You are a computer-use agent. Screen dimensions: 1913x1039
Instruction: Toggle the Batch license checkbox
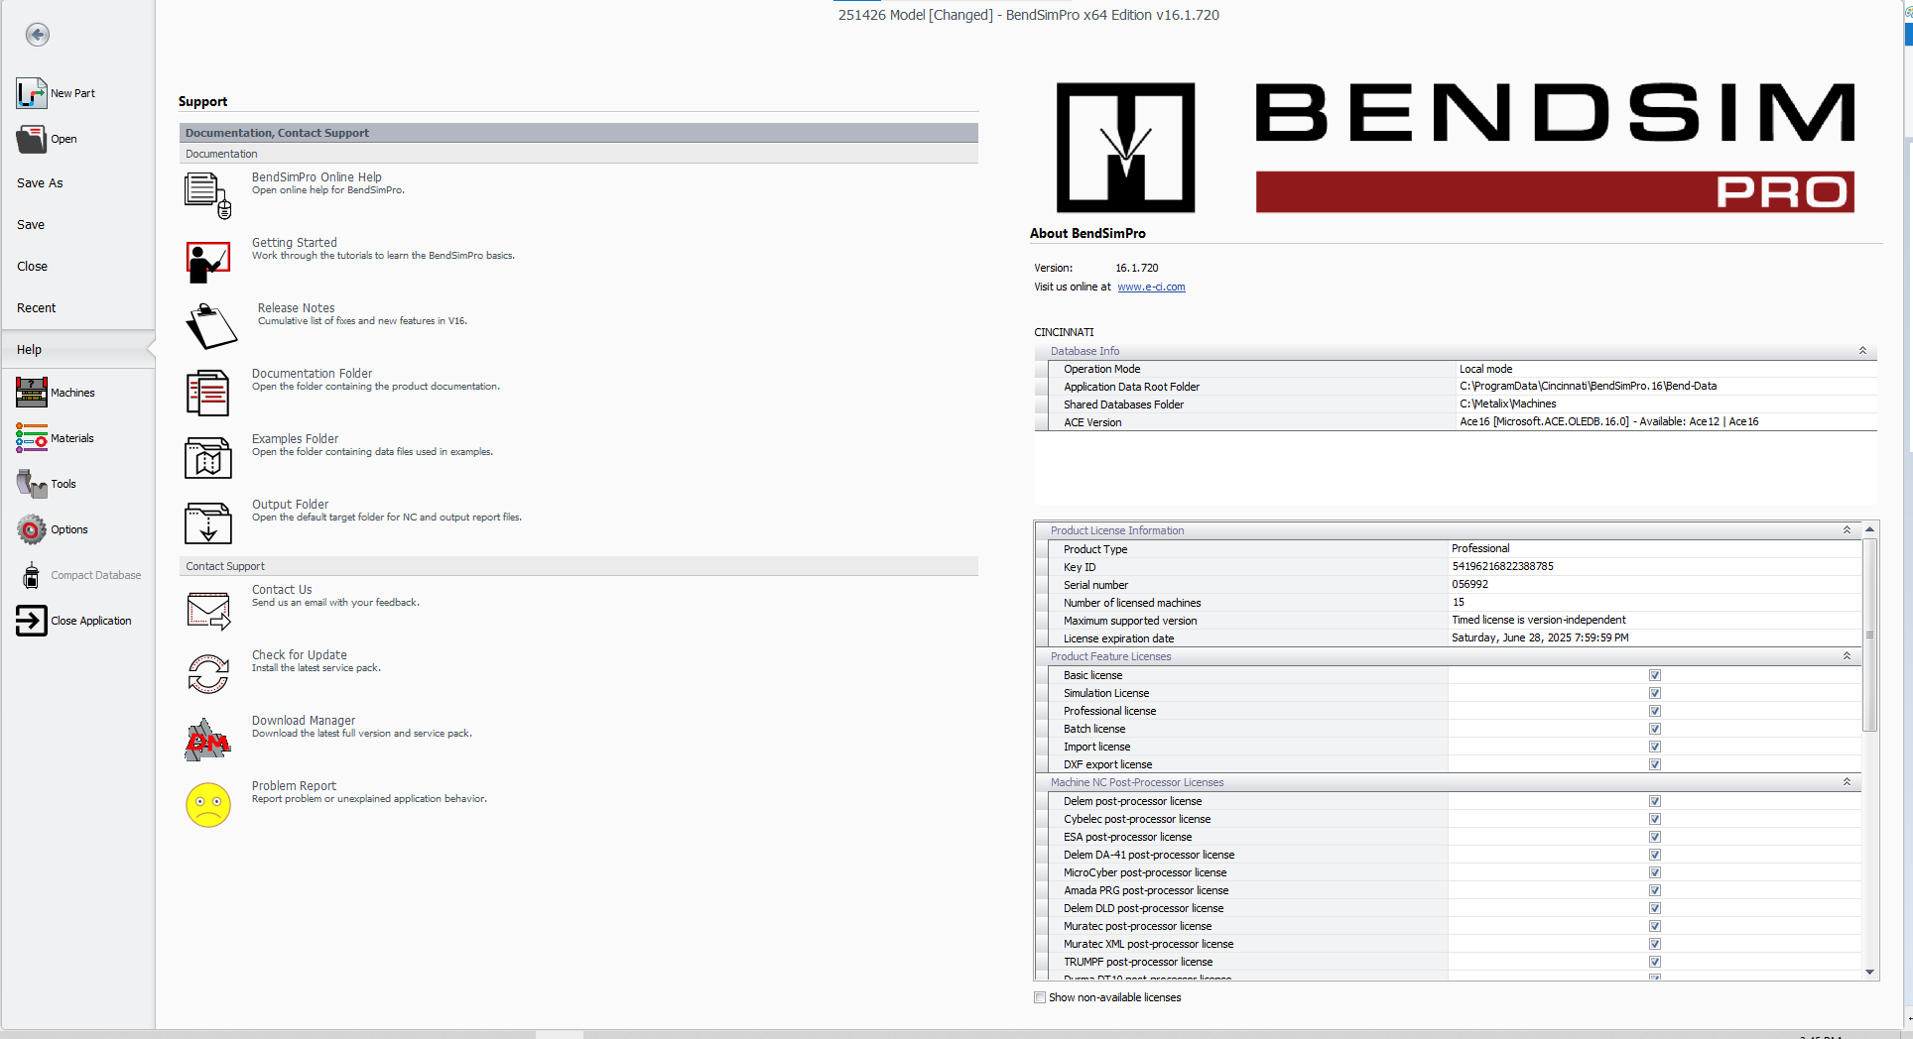click(1655, 729)
